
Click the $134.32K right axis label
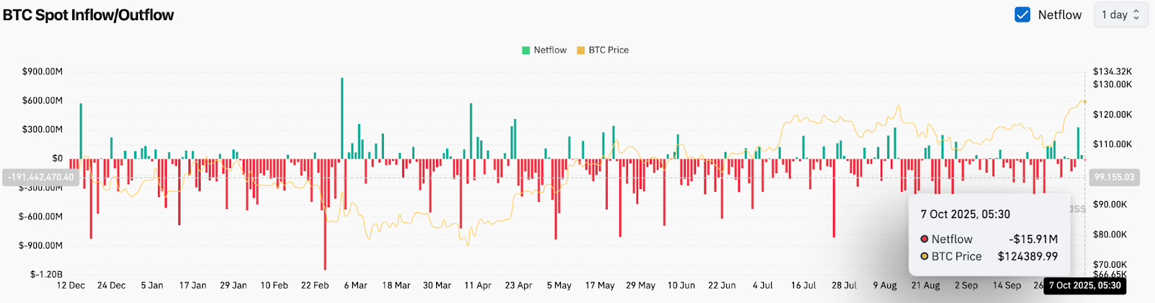1112,71
